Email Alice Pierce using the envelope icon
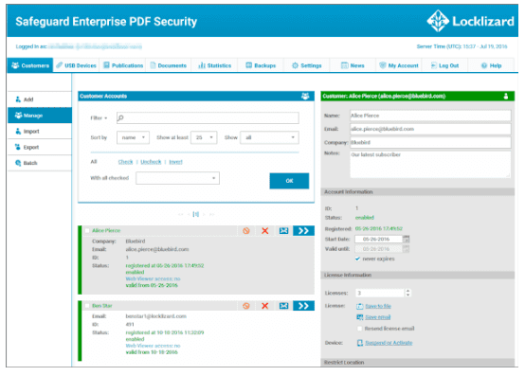 pos(283,230)
